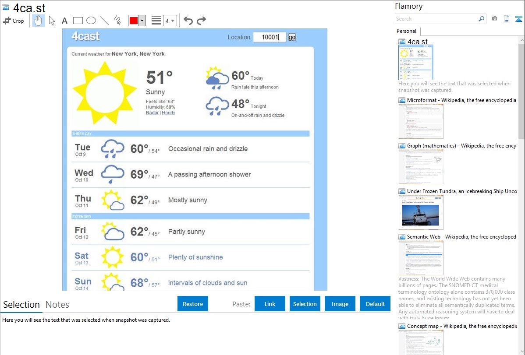Click the Tue Oct 9 forecast row
The height and width of the screenshot is (355, 525).
click(x=190, y=149)
